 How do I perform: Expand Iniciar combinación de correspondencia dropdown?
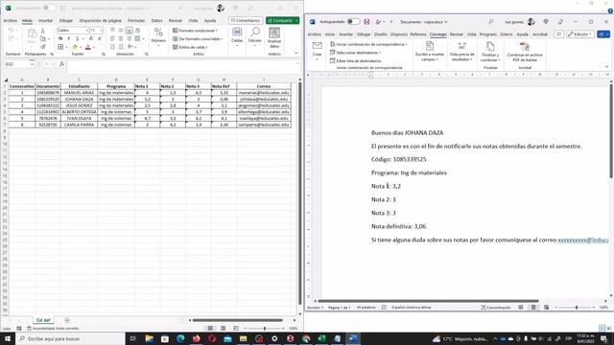pos(368,44)
